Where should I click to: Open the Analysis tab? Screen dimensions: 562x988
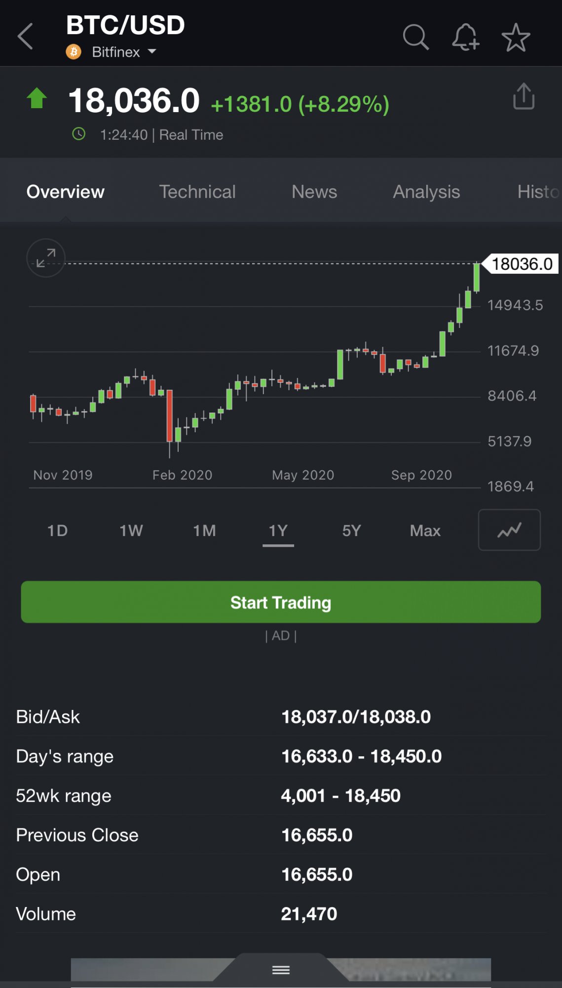click(x=426, y=192)
